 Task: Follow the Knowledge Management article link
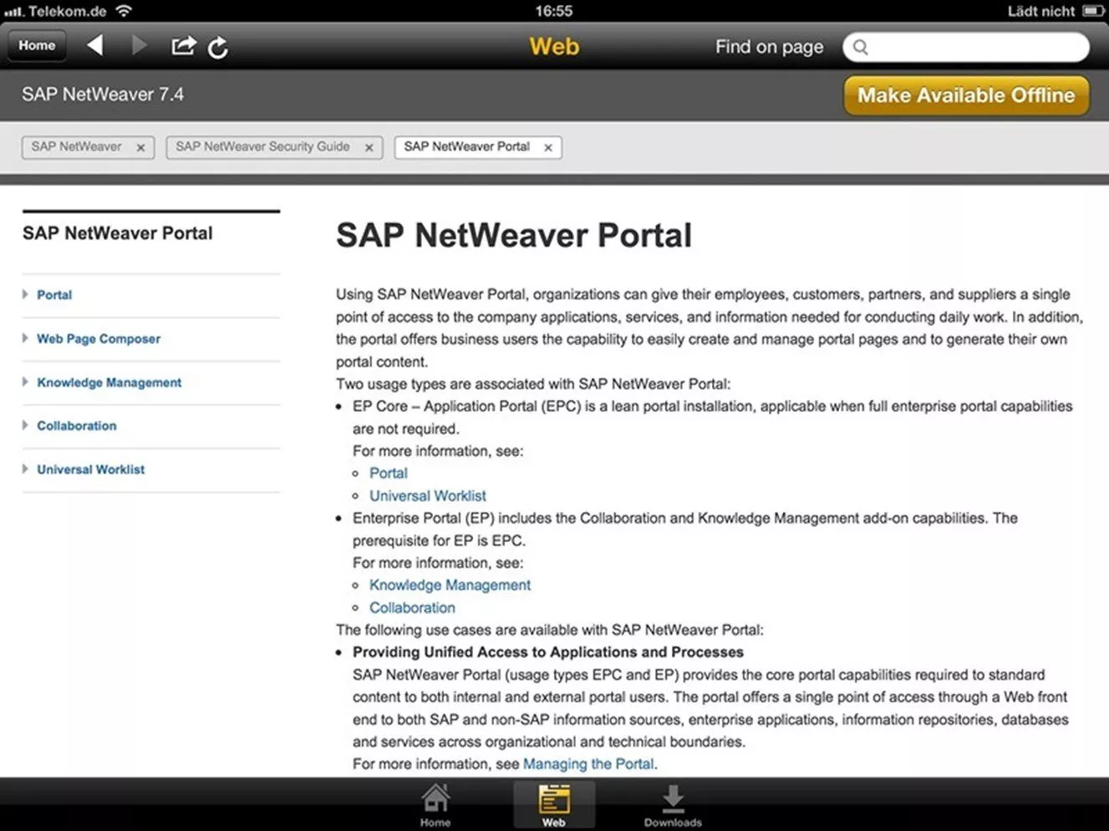coord(450,585)
